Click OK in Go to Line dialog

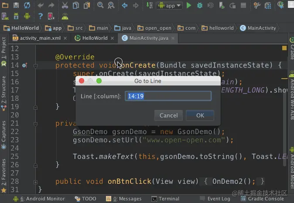[x=200, y=115]
